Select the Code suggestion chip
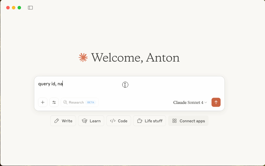This screenshot has height=166, width=265. [119, 121]
